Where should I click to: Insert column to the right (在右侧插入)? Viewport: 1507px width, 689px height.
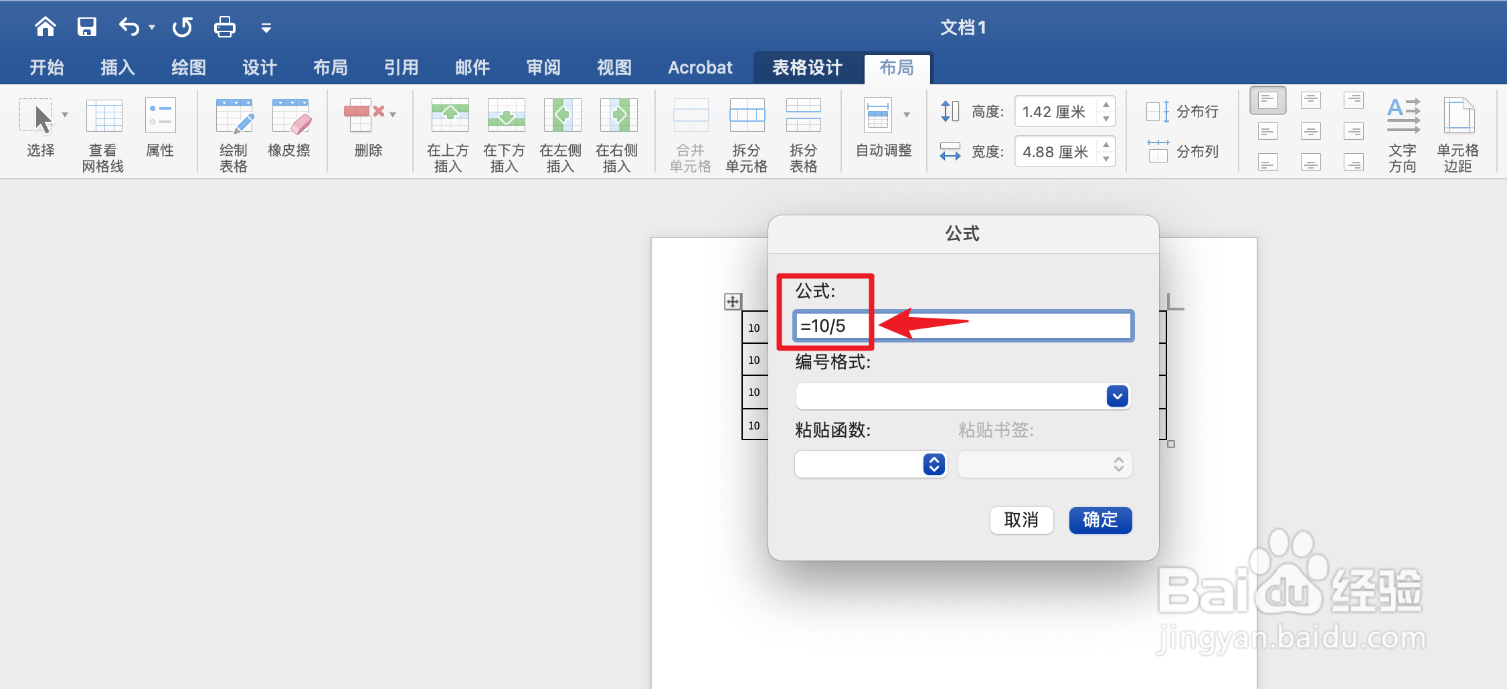pyautogui.click(x=617, y=135)
